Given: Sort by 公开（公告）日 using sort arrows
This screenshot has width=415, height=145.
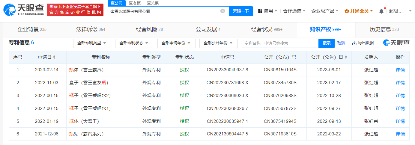Looking at the screenshot, I should [x=346, y=57].
